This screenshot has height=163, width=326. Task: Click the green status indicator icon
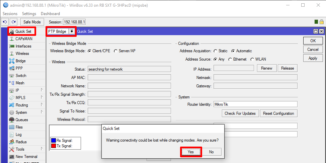316,22
